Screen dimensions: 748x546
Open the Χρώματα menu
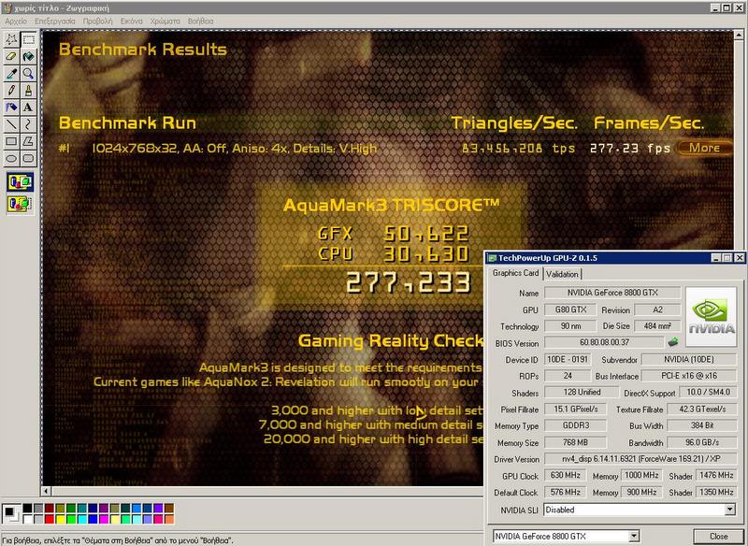coord(165,21)
